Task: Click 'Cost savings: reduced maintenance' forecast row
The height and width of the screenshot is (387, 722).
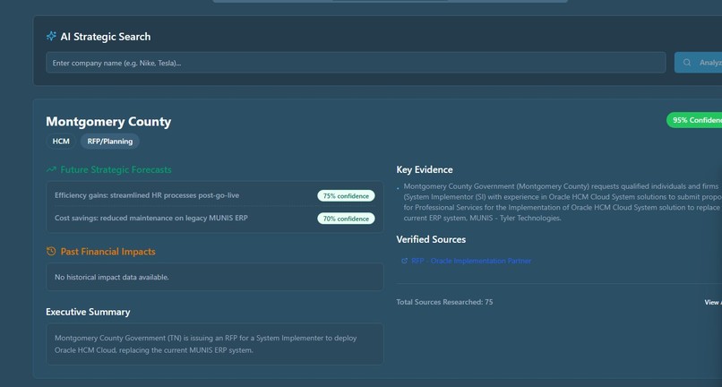Action: pos(215,218)
